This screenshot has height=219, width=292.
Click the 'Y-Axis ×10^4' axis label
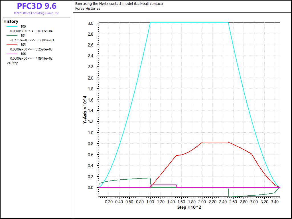(x=85, y=109)
